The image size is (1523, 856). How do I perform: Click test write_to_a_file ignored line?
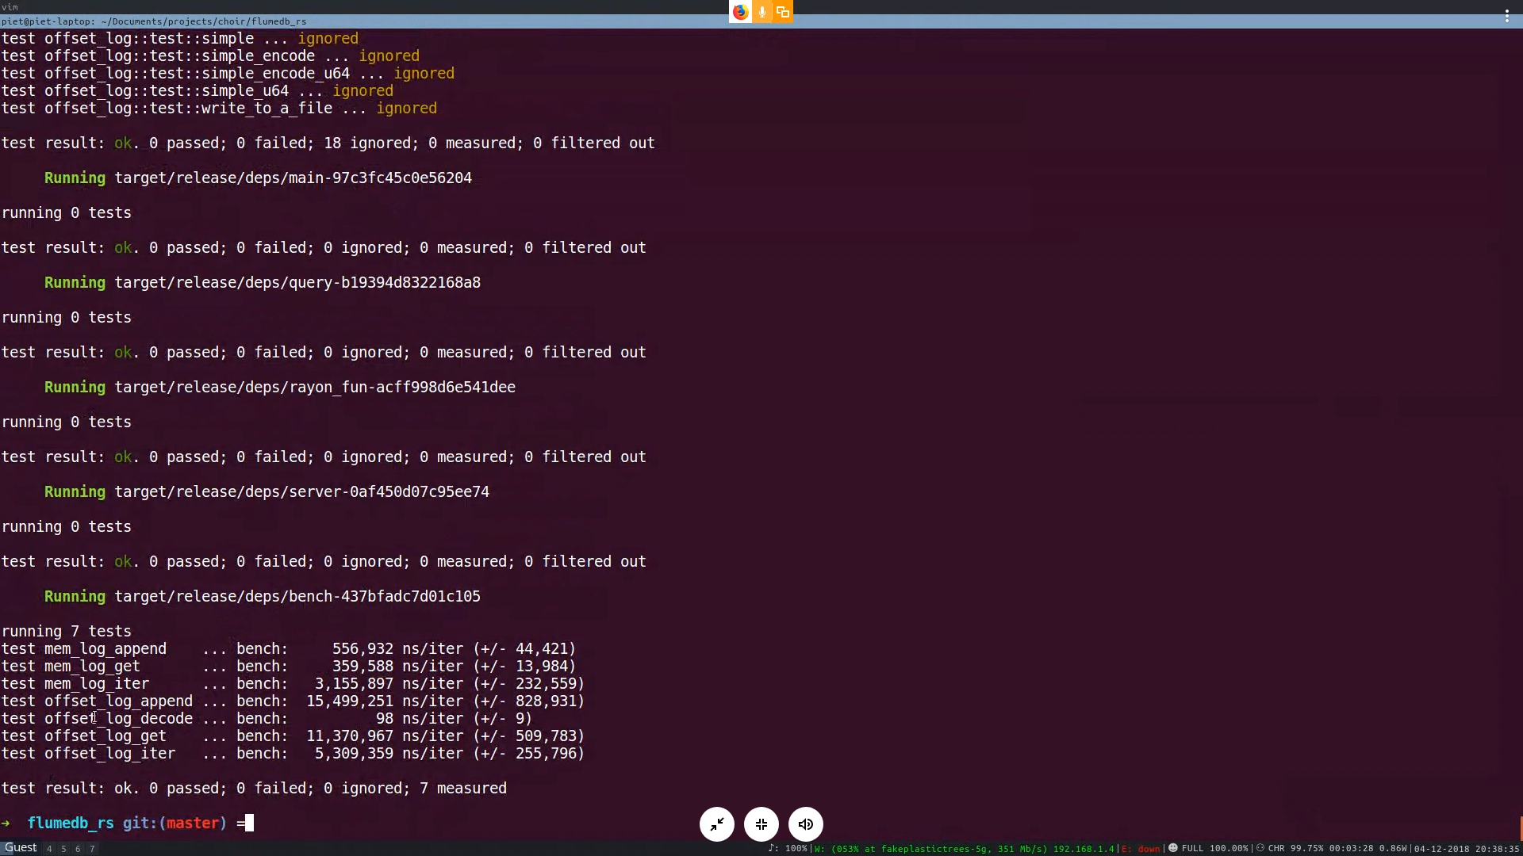tap(219, 109)
